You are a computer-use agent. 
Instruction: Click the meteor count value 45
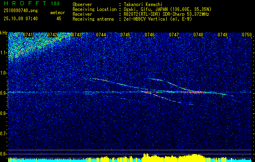point(59,19)
